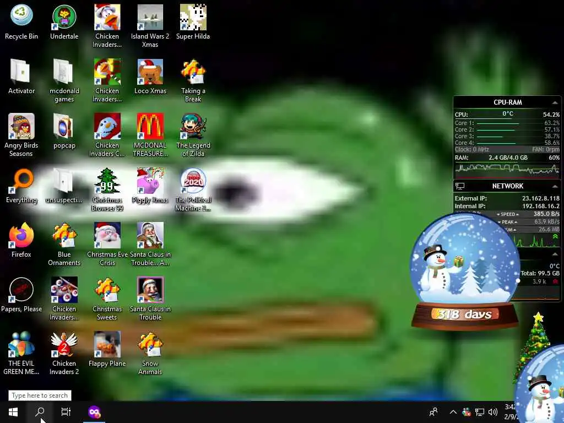Open the Blue Ornaments puzzle icon
Screen dimensions: 564x423
pos(64,244)
